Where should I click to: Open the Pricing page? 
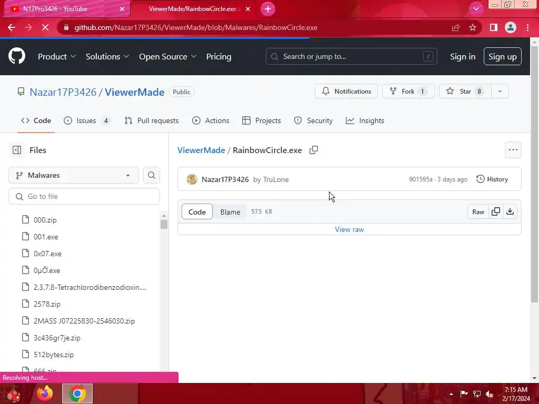(x=218, y=57)
